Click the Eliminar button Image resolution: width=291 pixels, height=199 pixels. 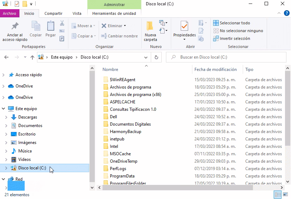click(112, 26)
